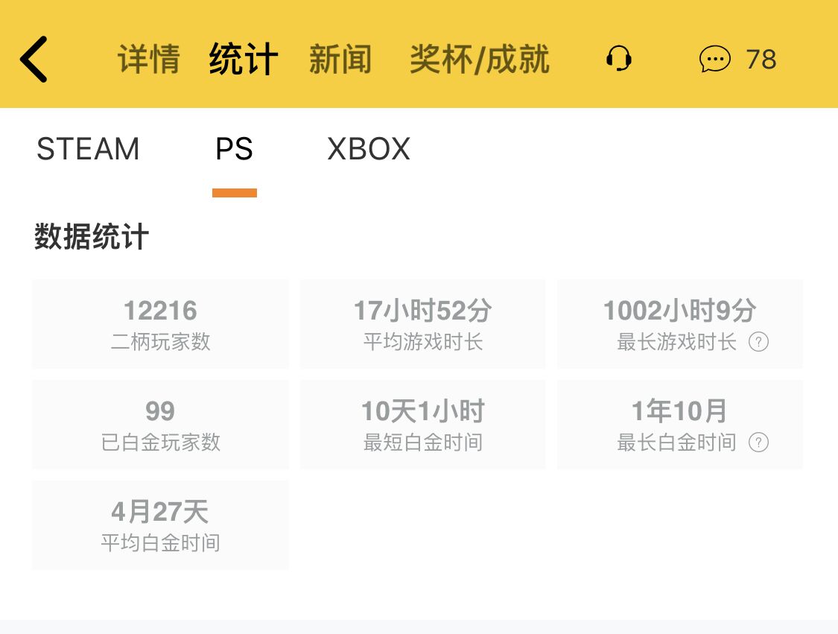This screenshot has width=838, height=634.
Task: Show XBOX platform statistics
Action: tap(369, 150)
